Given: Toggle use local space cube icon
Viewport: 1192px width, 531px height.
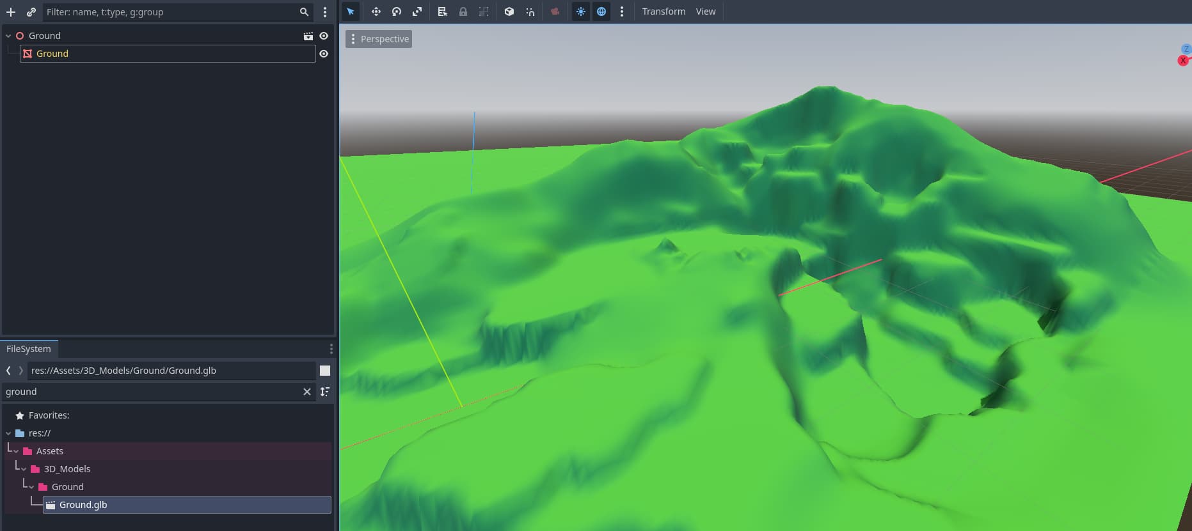Looking at the screenshot, I should click(509, 12).
